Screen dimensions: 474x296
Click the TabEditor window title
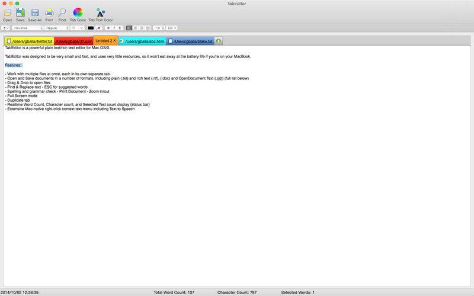236,4
